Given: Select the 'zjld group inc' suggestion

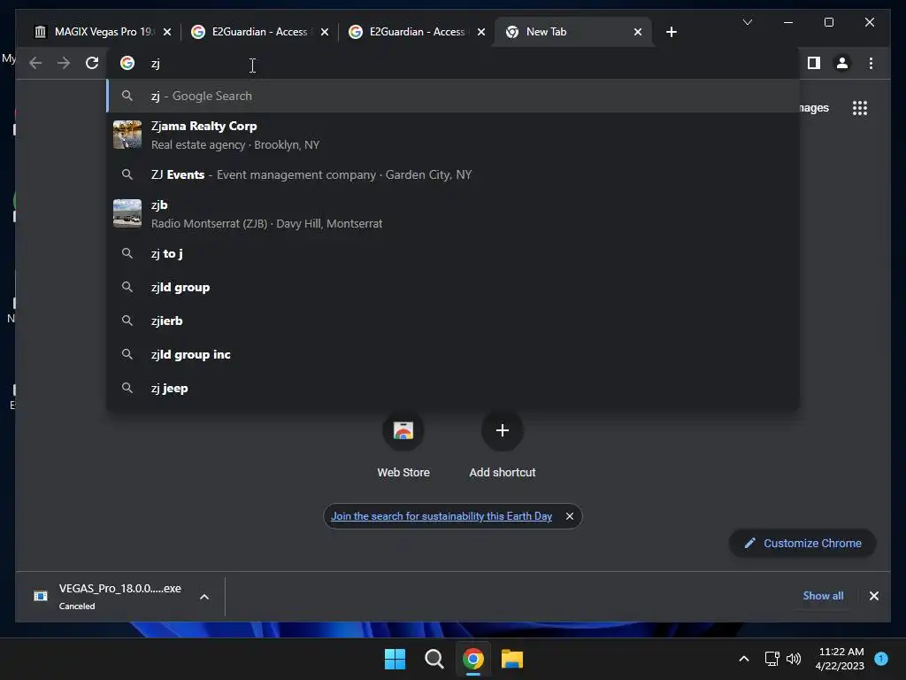Looking at the screenshot, I should tap(453, 354).
